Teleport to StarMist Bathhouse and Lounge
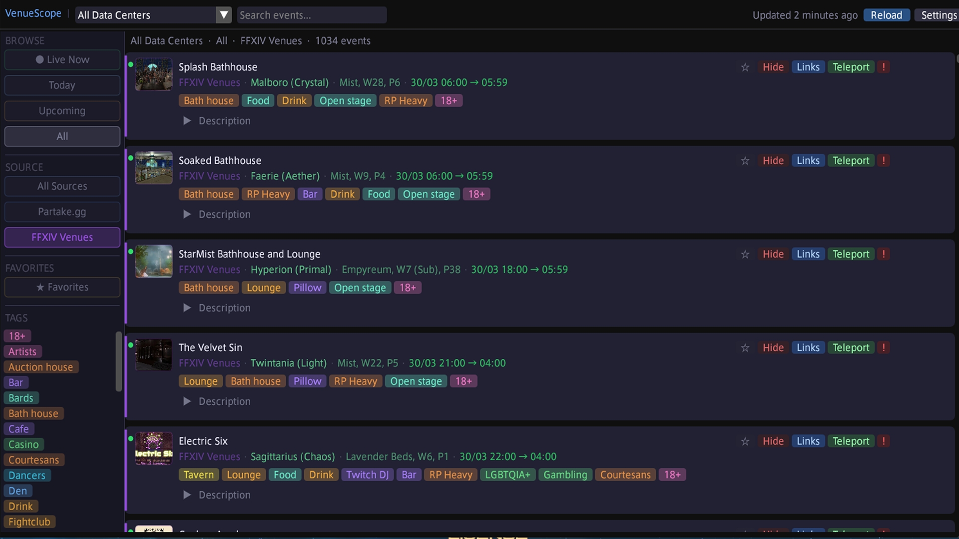Viewport: 959px width, 539px height. coord(851,254)
